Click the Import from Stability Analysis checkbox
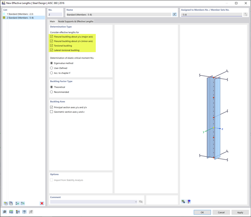Image resolution: width=251 pixels, height=217 pixels. pyautogui.click(x=52, y=180)
